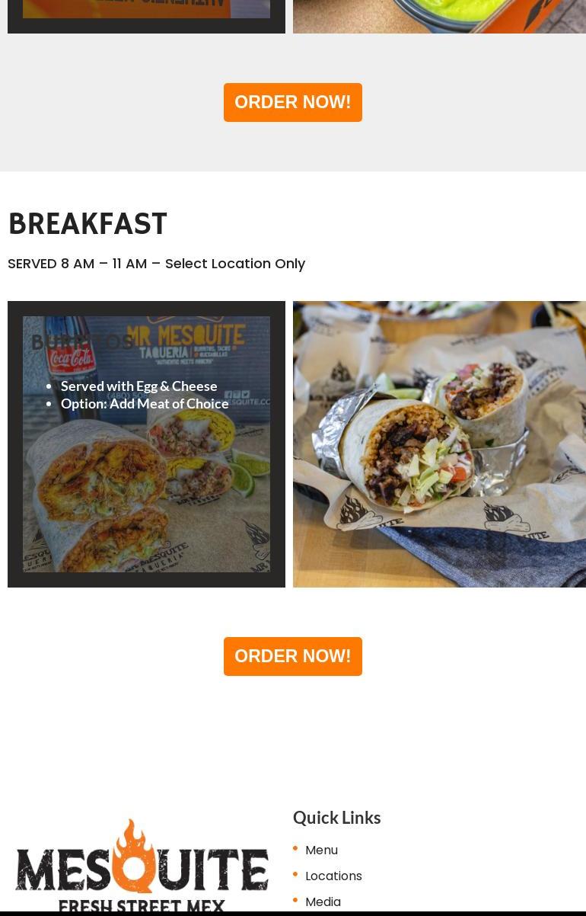
Task: Click the BREAKFAST section heading
Action: point(88,224)
